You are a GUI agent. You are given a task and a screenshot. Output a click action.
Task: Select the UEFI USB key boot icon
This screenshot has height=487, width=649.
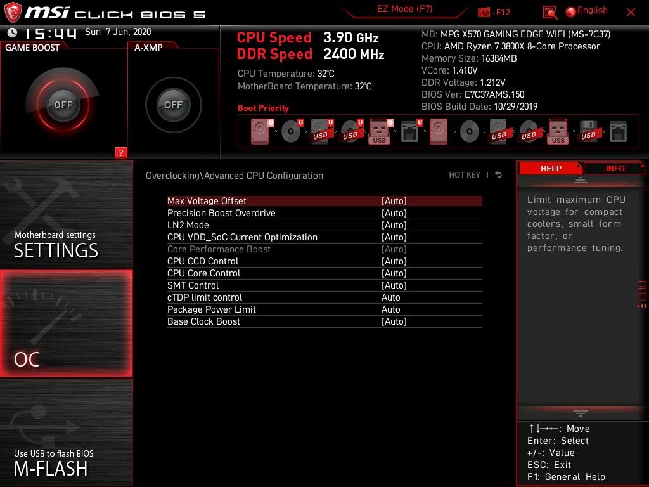coord(380,131)
